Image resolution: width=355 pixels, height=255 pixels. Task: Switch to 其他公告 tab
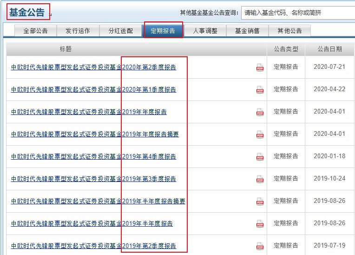289,31
